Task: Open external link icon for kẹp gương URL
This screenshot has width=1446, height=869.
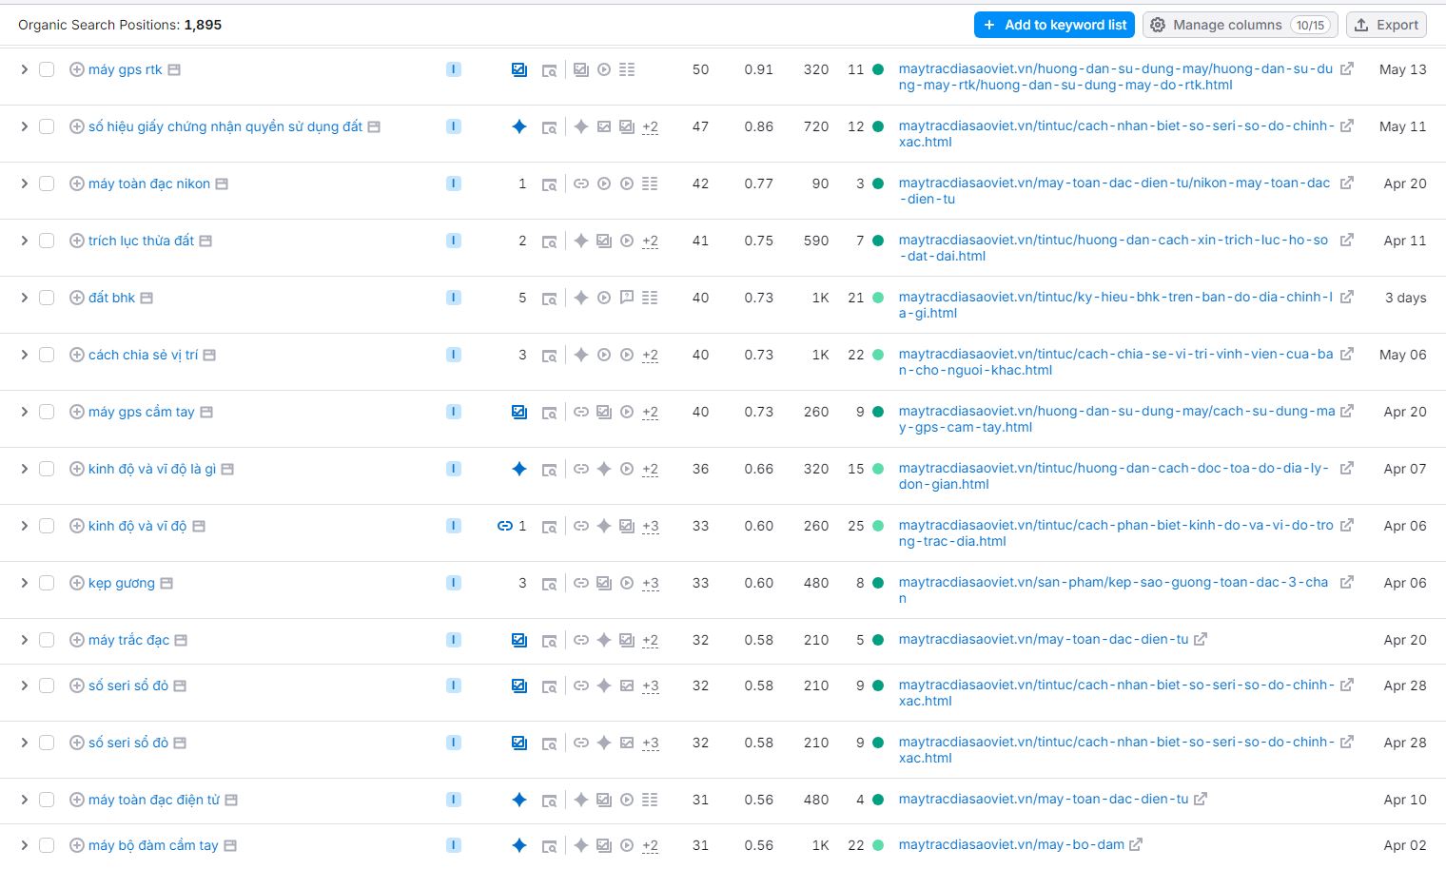Action: pos(1347,583)
